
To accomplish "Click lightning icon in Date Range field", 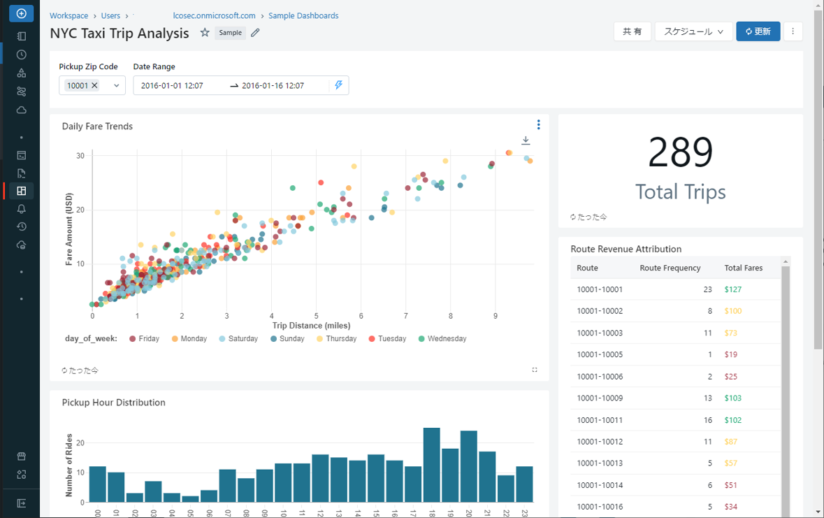I will 339,85.
